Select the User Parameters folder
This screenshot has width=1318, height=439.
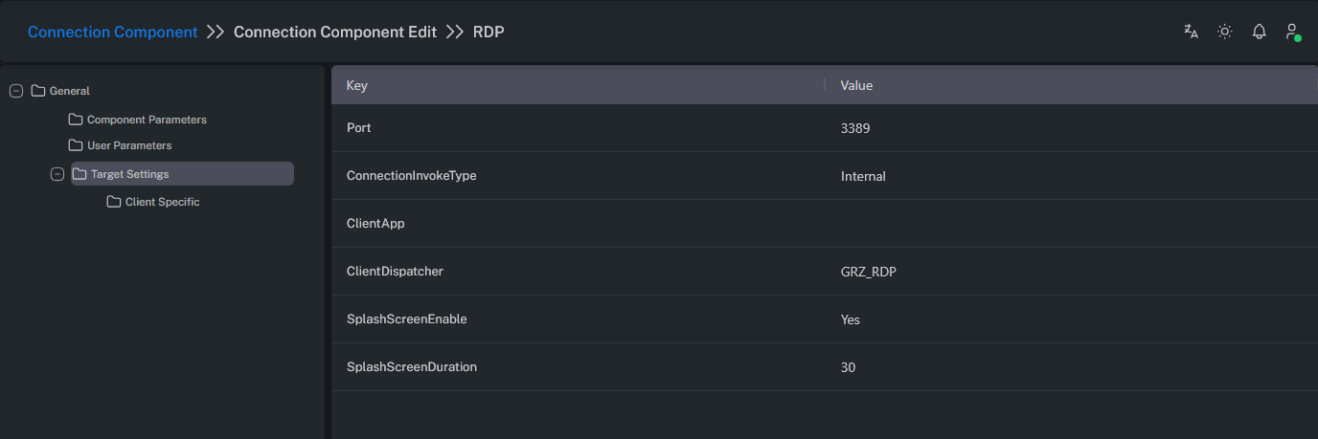point(128,145)
